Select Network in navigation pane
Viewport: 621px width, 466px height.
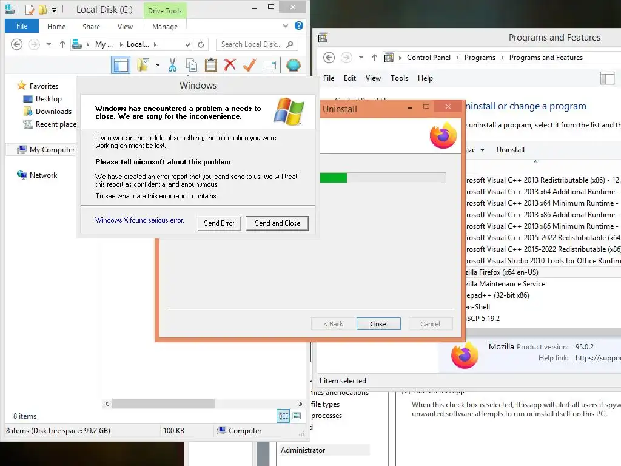pos(37,175)
